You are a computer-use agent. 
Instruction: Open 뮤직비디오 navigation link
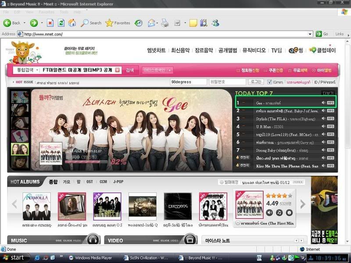pyautogui.click(x=254, y=50)
